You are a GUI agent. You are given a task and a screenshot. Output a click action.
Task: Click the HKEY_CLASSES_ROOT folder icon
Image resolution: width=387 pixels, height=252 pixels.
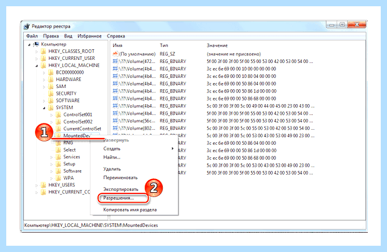44,51
